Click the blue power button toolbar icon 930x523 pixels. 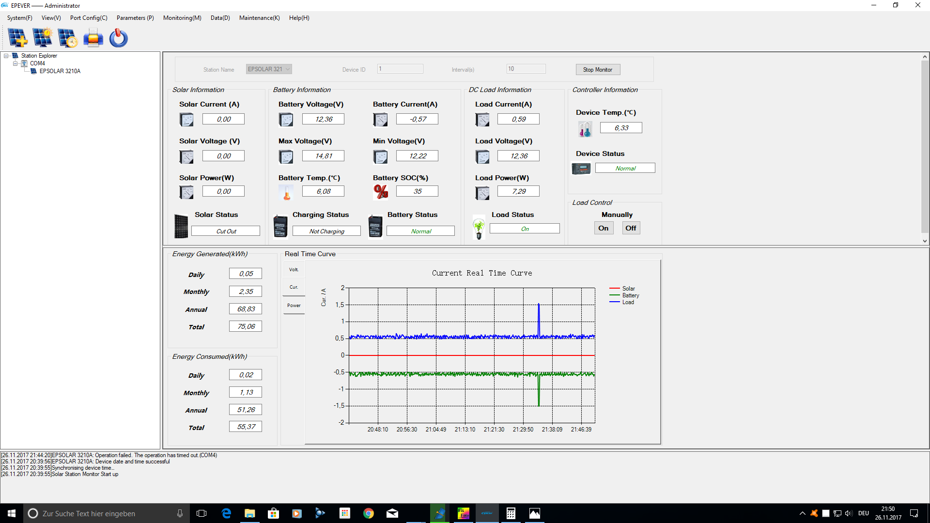(x=118, y=38)
